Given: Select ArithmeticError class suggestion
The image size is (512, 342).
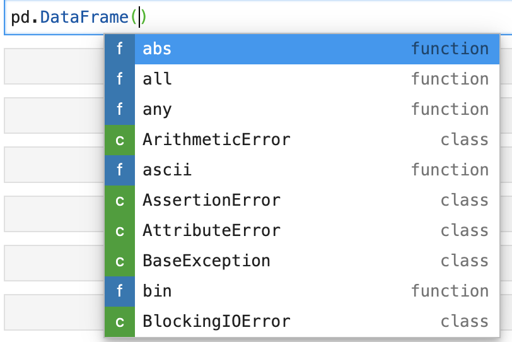Looking at the screenshot, I should pos(302,140).
